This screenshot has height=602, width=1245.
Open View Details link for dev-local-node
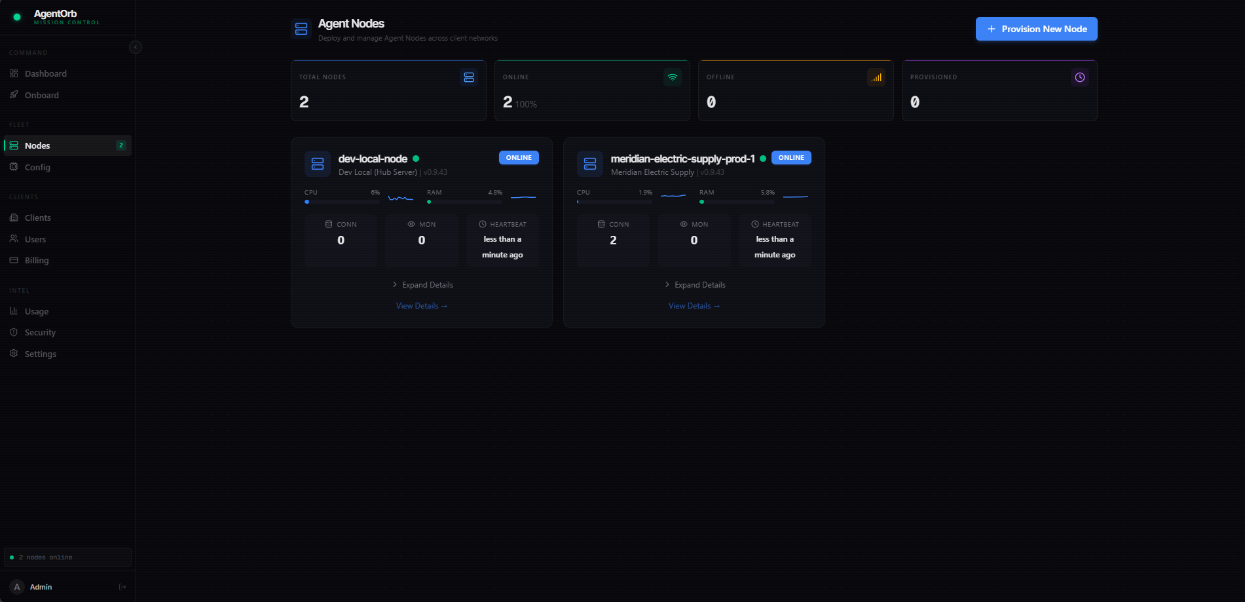click(x=422, y=306)
